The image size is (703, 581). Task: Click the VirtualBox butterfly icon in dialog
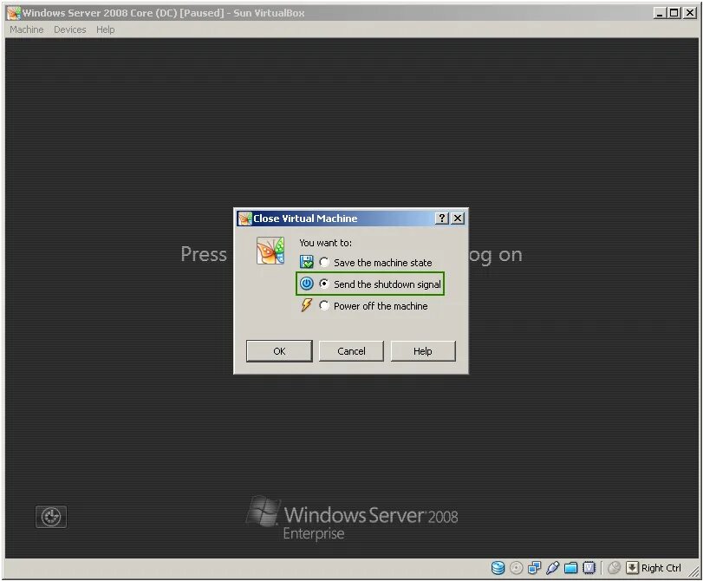click(x=270, y=251)
